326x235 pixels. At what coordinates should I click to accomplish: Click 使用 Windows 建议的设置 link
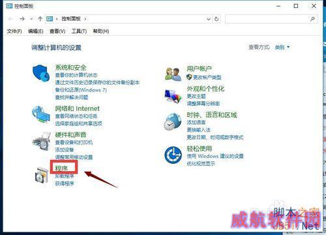click(x=215, y=156)
